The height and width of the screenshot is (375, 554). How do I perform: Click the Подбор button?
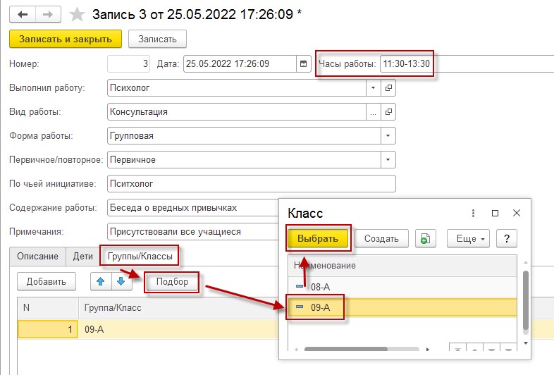point(172,281)
